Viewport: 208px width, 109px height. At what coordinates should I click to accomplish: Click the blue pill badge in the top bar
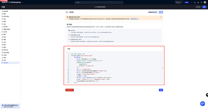pos(187,2)
